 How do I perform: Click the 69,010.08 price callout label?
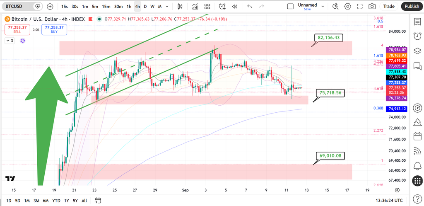tap(330, 156)
